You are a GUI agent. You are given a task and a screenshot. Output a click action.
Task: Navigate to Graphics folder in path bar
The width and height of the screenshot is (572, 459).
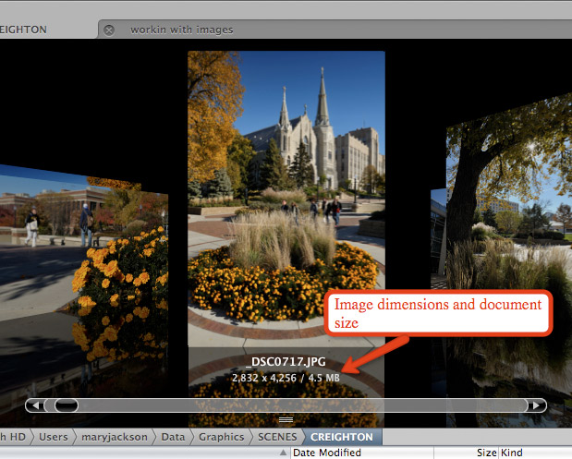click(x=222, y=437)
